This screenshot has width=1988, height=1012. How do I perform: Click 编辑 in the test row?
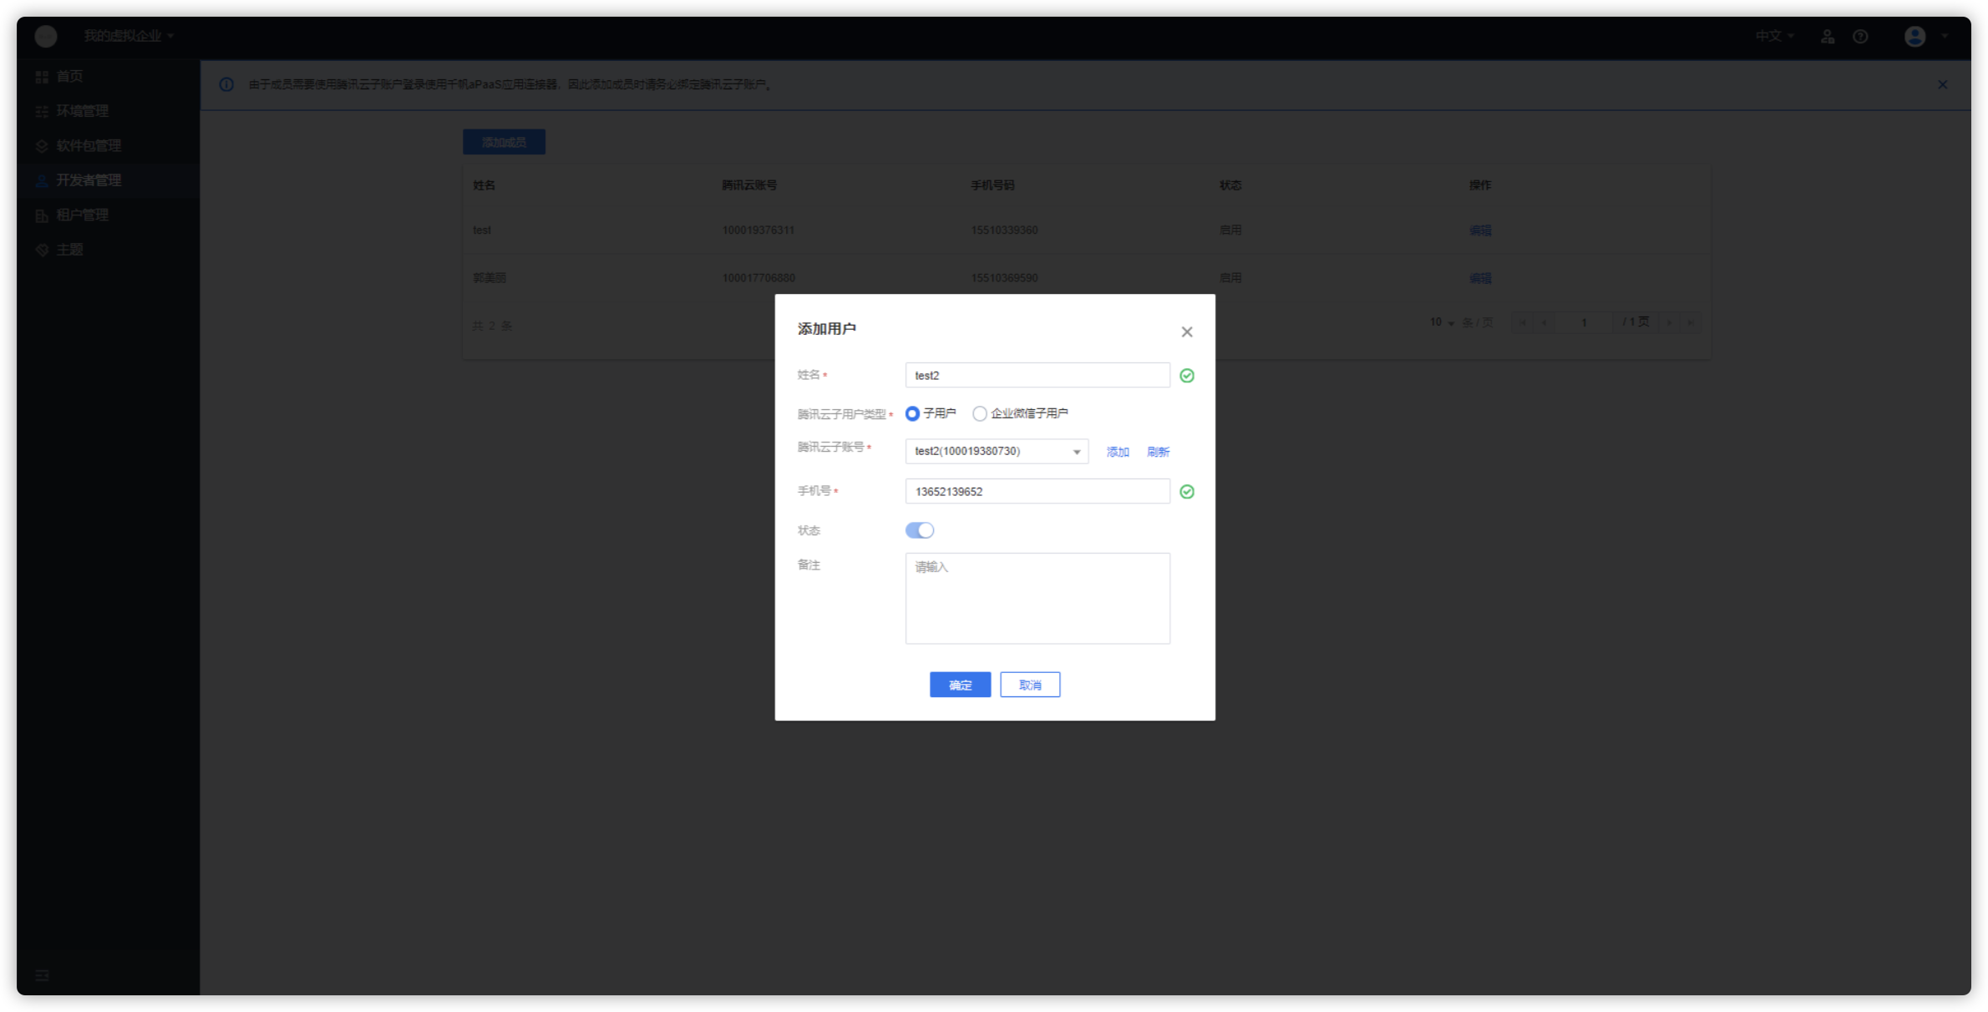(1480, 230)
